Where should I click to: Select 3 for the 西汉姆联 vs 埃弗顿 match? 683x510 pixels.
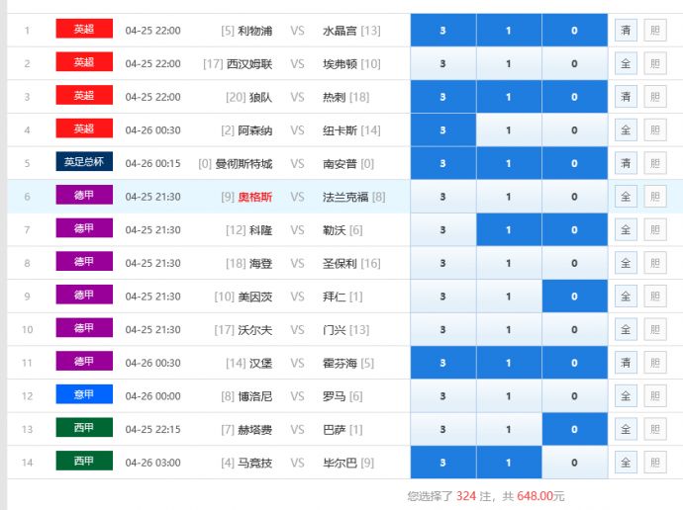(x=442, y=64)
